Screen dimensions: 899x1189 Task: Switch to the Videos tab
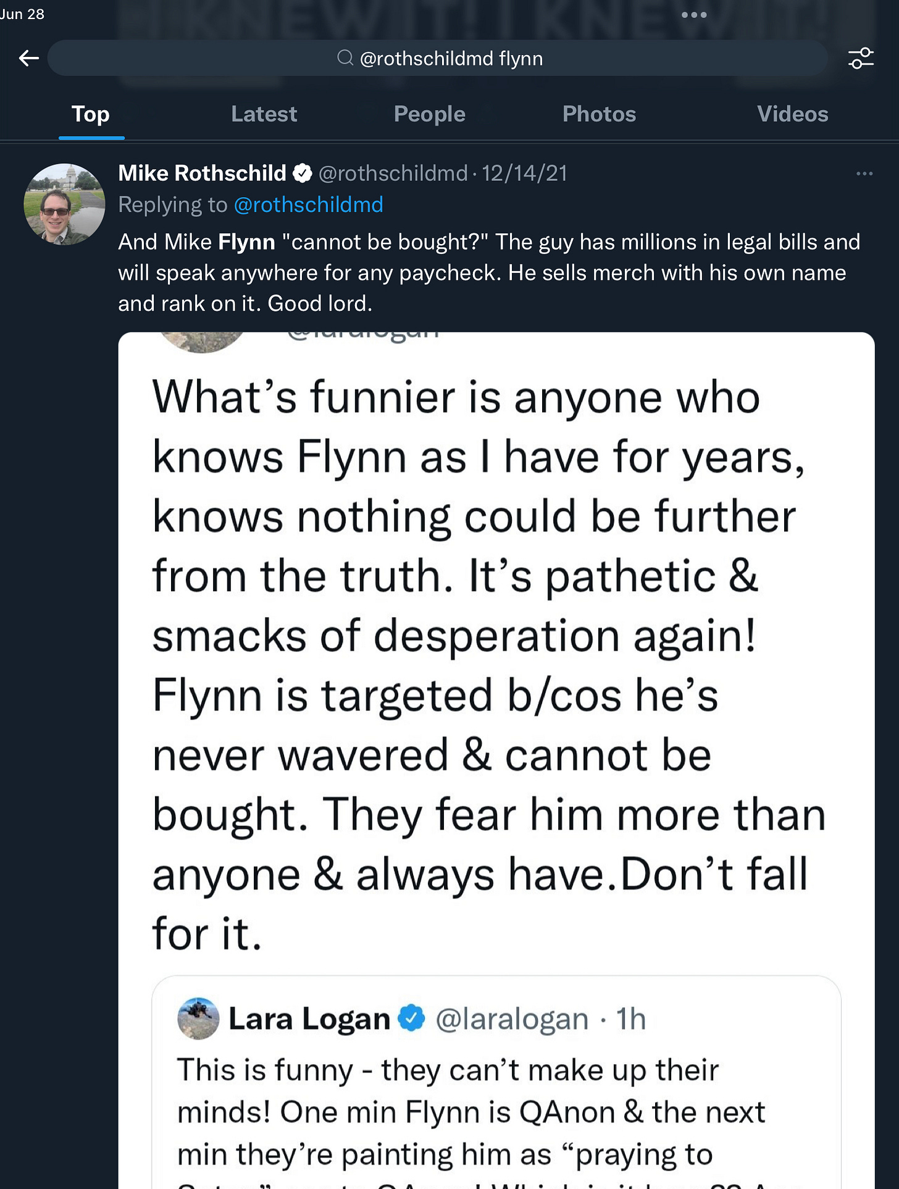[x=792, y=114]
